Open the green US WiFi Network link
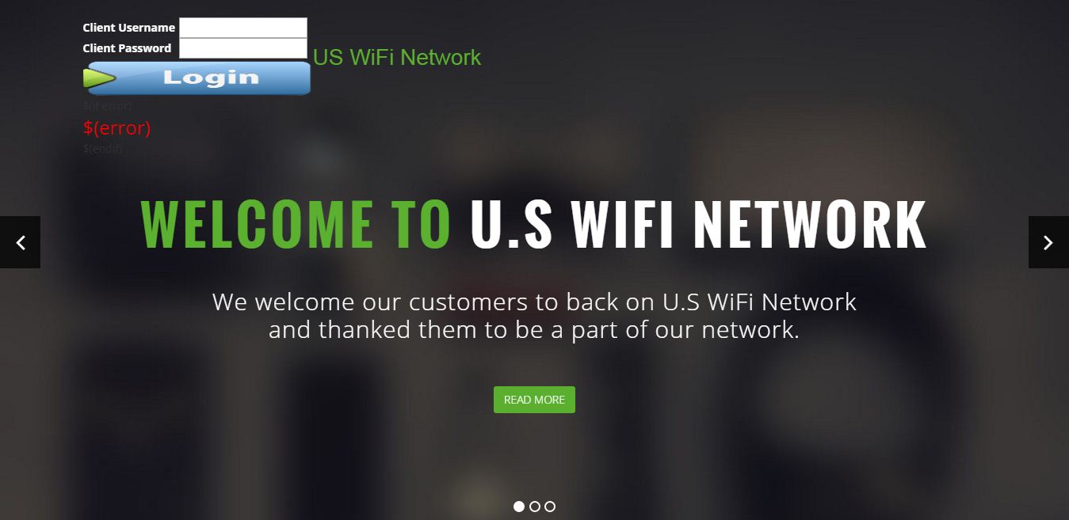Viewport: 1069px width, 520px height. click(x=397, y=58)
